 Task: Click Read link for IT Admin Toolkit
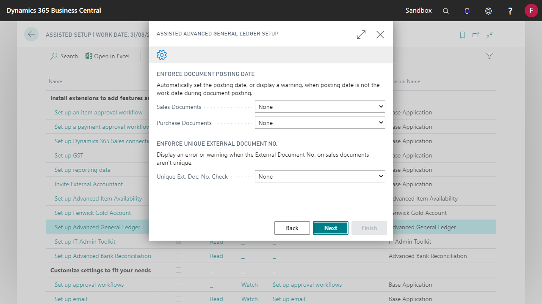[216, 242]
